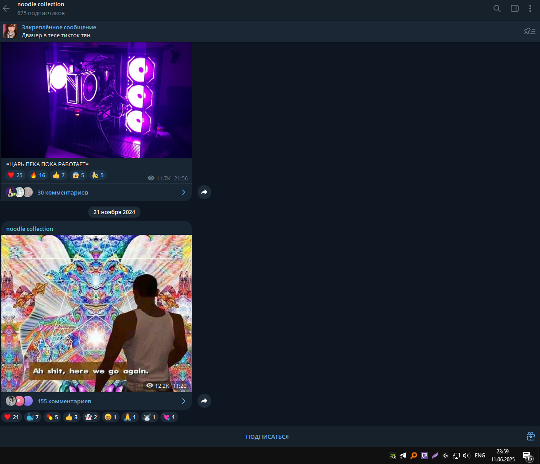Open commenter avatars beside 30 комментариев
The image size is (540, 464).
coord(19,192)
